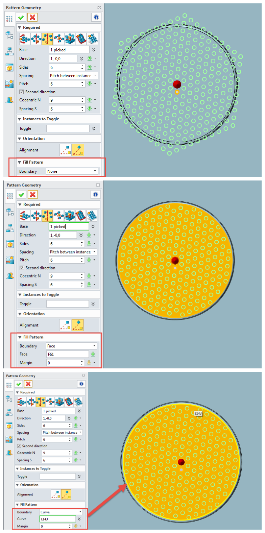Close top Pattern Geometry panel

99,7
